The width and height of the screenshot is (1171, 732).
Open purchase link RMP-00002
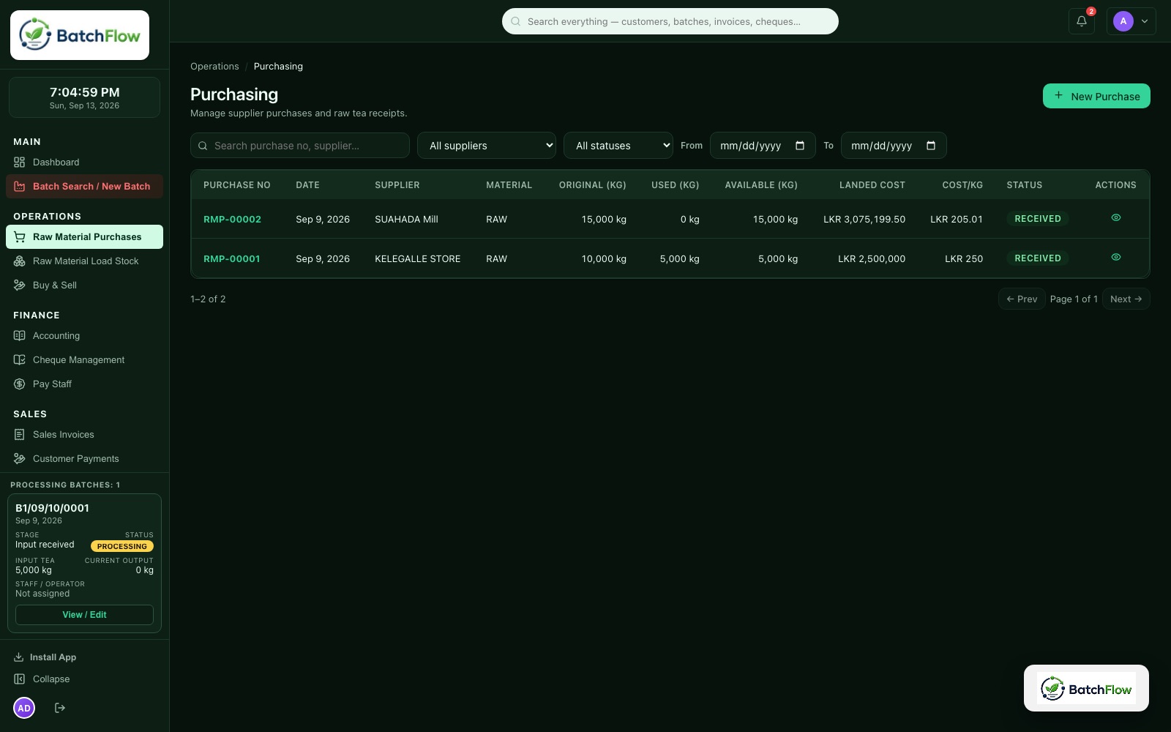[x=232, y=219]
